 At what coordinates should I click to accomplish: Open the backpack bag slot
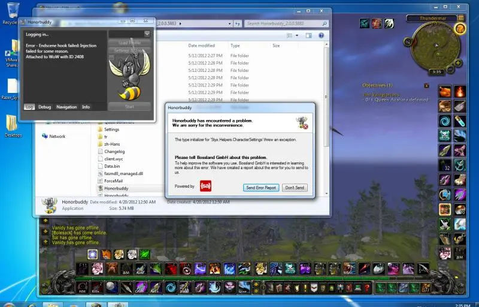[426, 288]
